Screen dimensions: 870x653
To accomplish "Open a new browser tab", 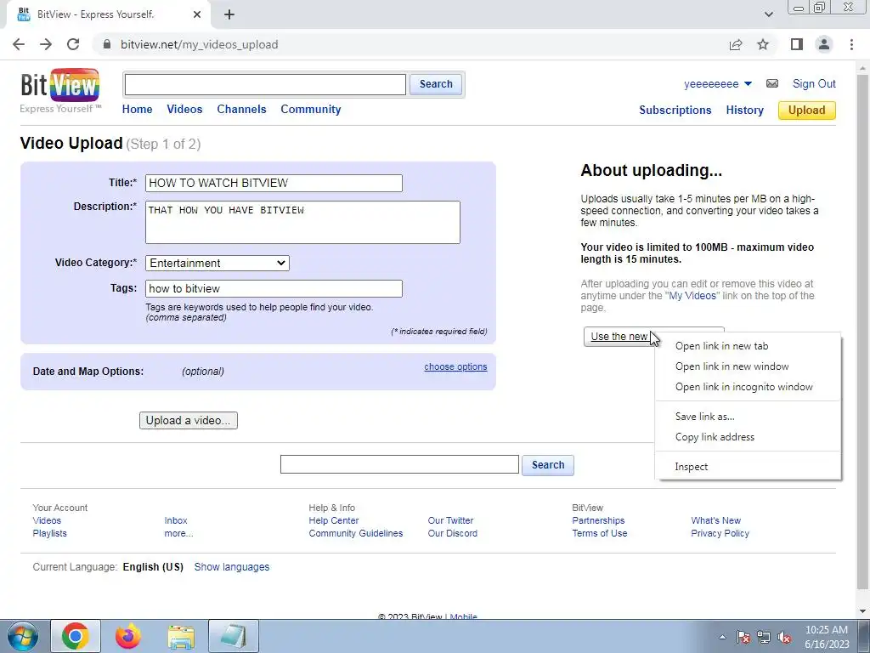I will pyautogui.click(x=229, y=14).
